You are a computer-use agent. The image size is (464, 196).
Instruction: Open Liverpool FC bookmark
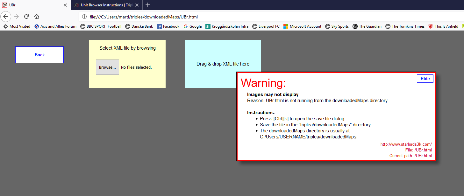266,26
